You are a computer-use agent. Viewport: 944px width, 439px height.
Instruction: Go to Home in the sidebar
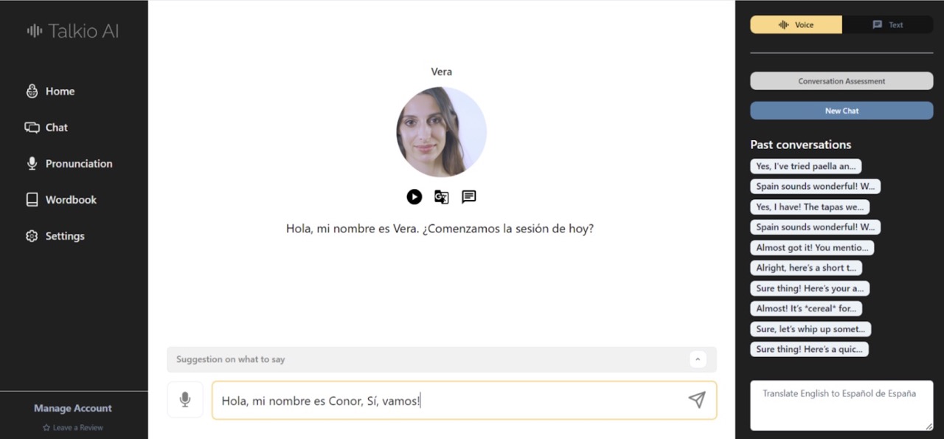tap(60, 91)
